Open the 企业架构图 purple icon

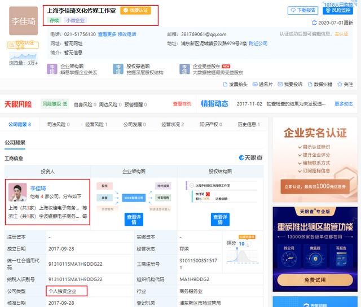(52, 69)
